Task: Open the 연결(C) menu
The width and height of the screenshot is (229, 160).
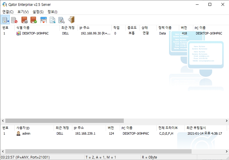Action: tap(8, 12)
